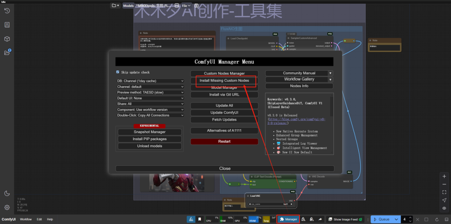Open the model library cube icon
Viewport: 451px width, 224px height.
7,39
